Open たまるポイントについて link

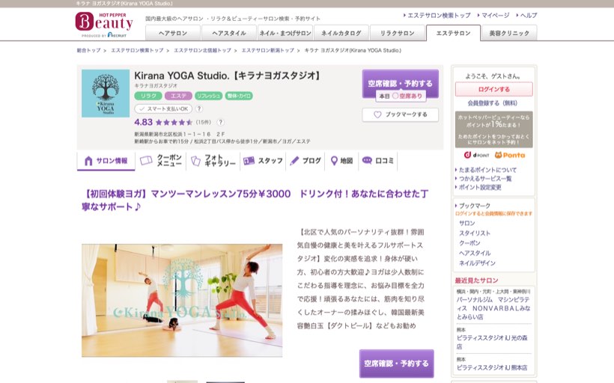click(x=487, y=170)
